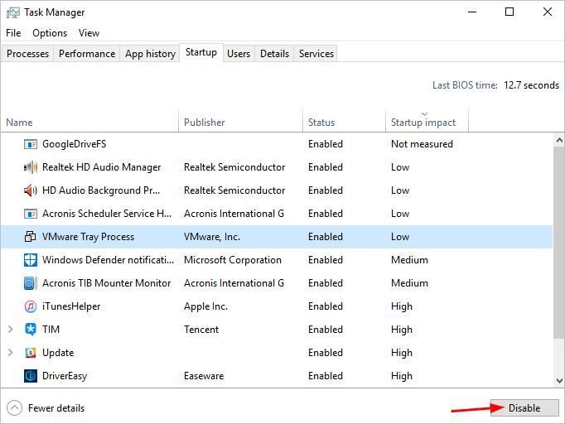Viewport: 565px width, 424px height.
Task: Click Medium impact in Windows Defender row
Action: tap(410, 260)
